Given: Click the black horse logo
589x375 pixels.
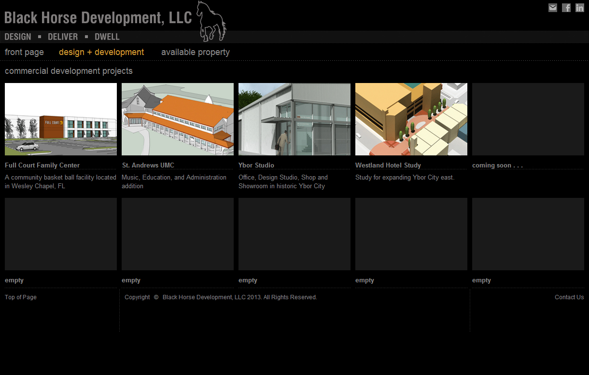Looking at the screenshot, I should point(211,21).
